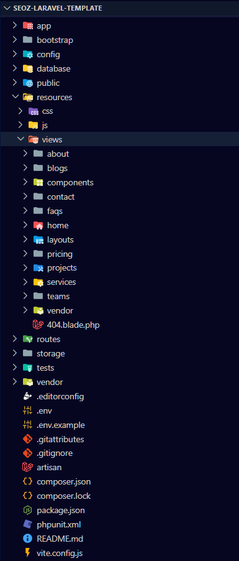Select the contact folder name
This screenshot has width=239, height=561.
[61, 197]
